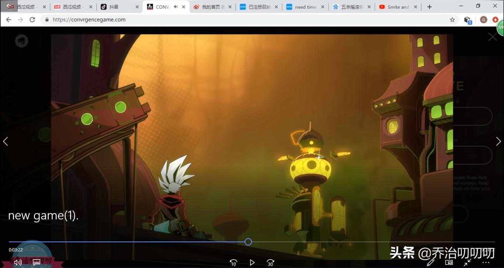Reload the convrgencegame.com page

tap(32, 20)
